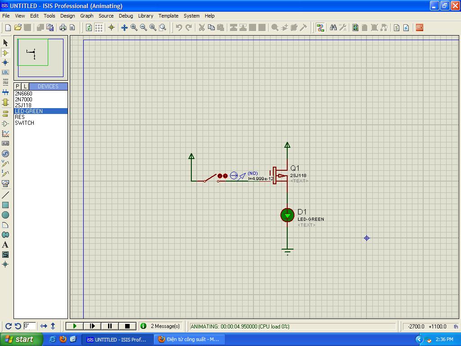Image resolution: width=461 pixels, height=346 pixels.
Task: Select the 2D text tool
Action: pos(5,245)
